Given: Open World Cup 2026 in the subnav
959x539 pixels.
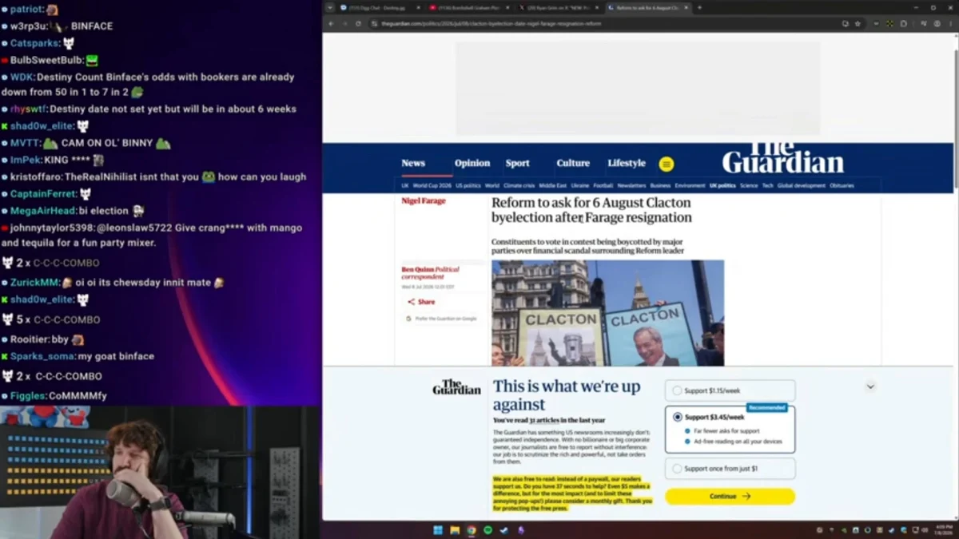Looking at the screenshot, I should (432, 185).
